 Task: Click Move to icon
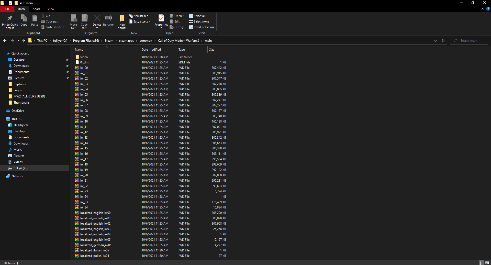click(73, 21)
